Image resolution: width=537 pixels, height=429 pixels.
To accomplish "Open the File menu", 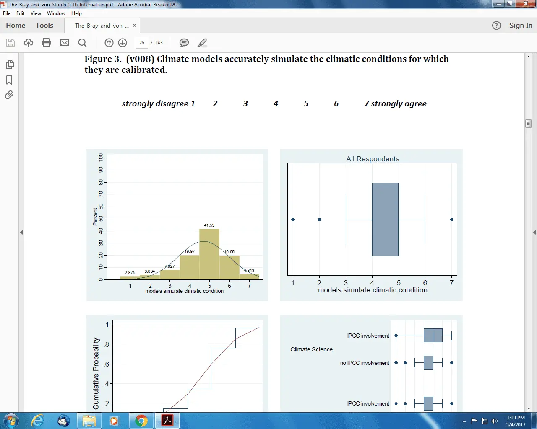I will [7, 13].
